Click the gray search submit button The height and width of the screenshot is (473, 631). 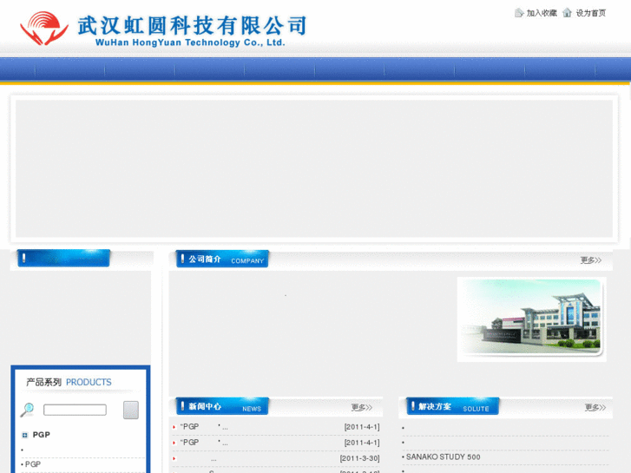[x=131, y=410]
